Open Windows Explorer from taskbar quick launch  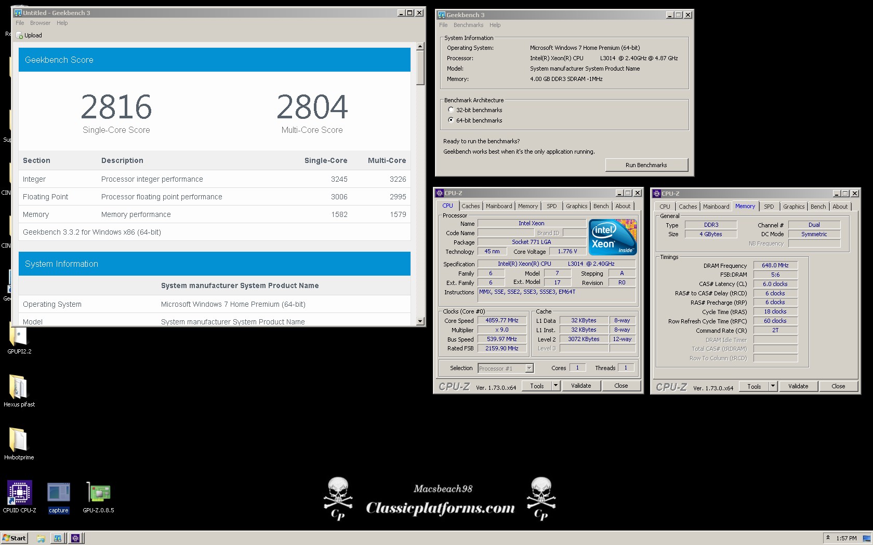pos(41,538)
